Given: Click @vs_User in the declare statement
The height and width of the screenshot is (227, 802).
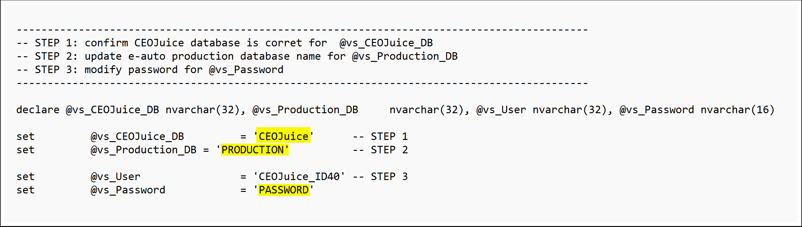Looking at the screenshot, I should 501,109.
